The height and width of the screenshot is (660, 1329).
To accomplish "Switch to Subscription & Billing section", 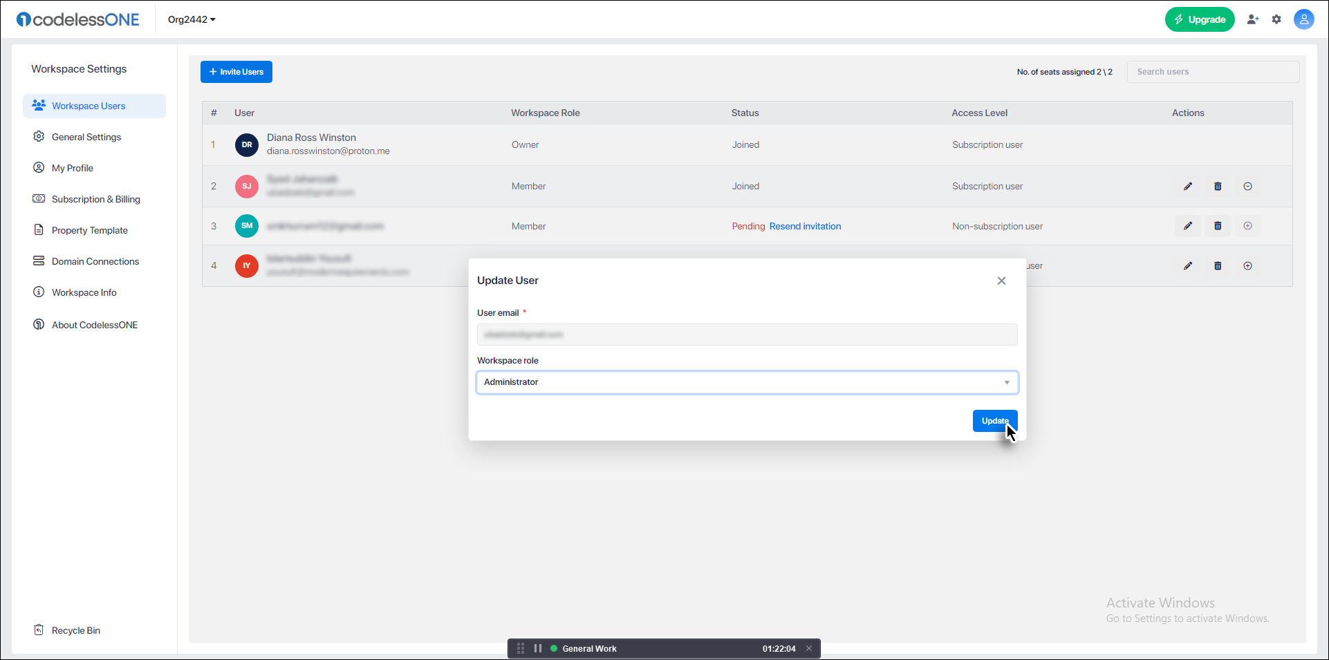I will pos(95,198).
